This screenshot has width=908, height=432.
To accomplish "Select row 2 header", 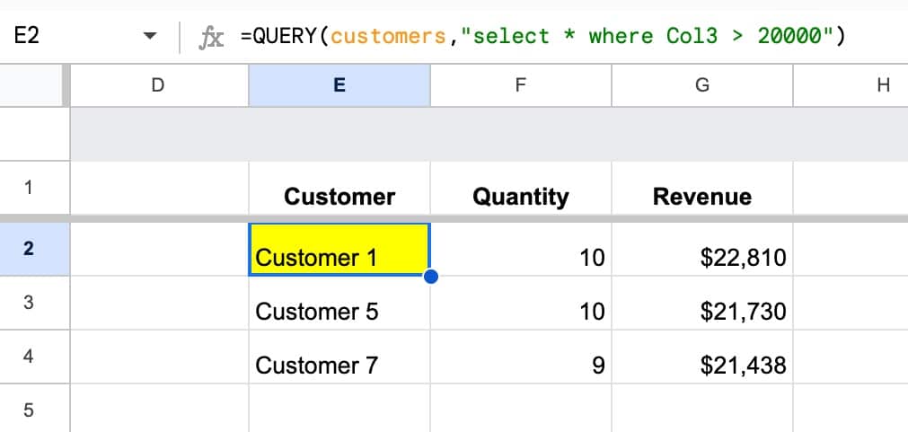I will coord(30,249).
